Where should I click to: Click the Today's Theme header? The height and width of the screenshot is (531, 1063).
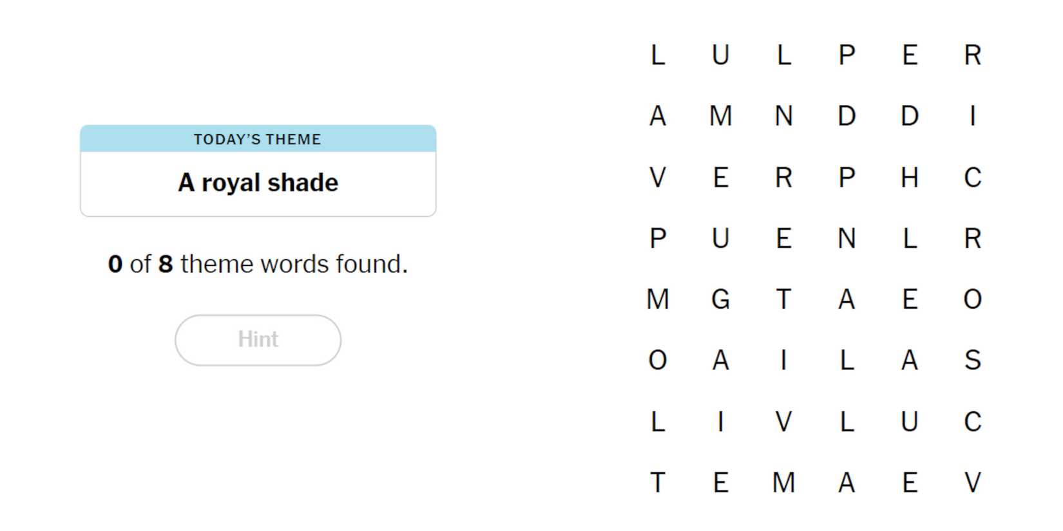click(x=258, y=139)
